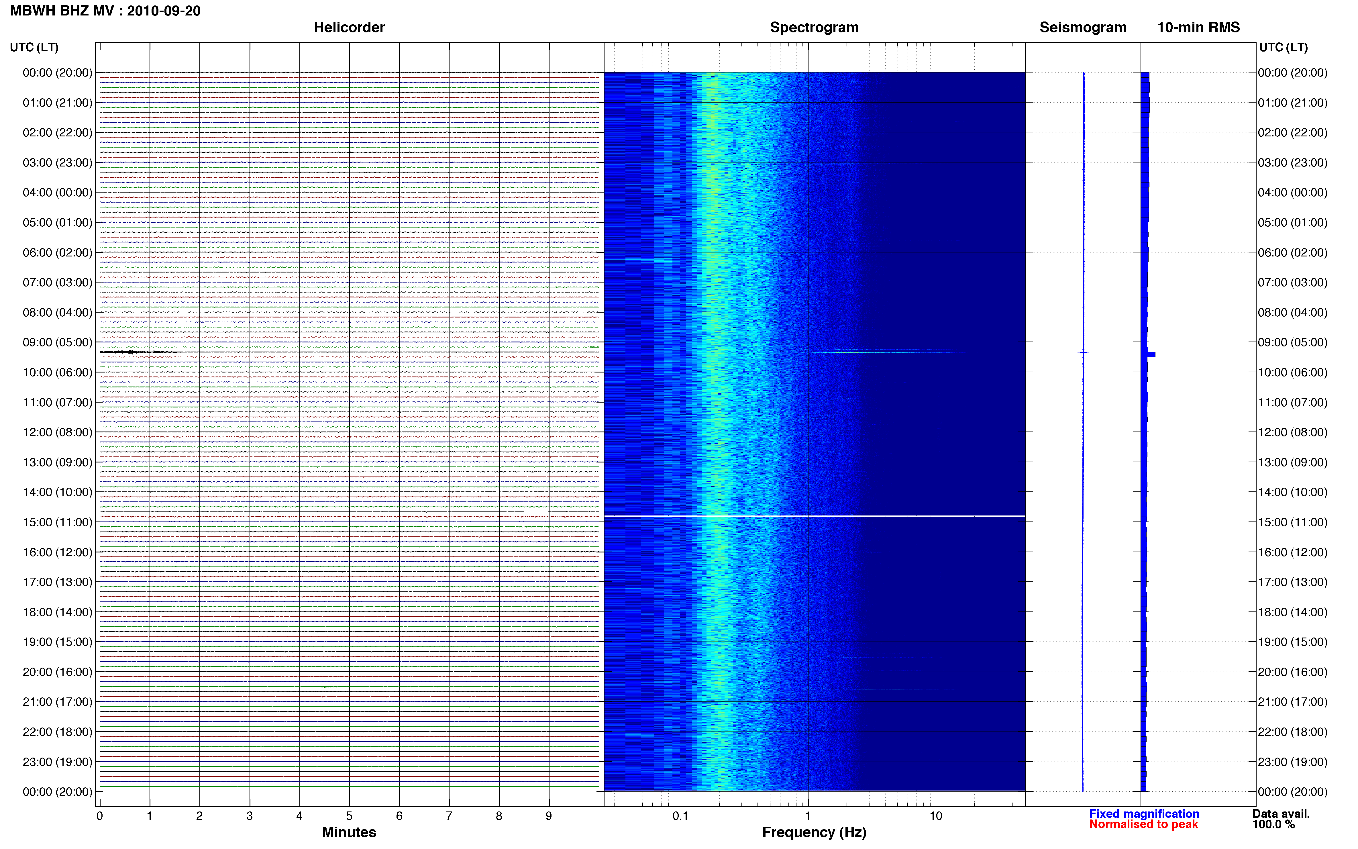Click the "100.0 %" data availability value
The image size is (1358, 849).
(x=1274, y=824)
